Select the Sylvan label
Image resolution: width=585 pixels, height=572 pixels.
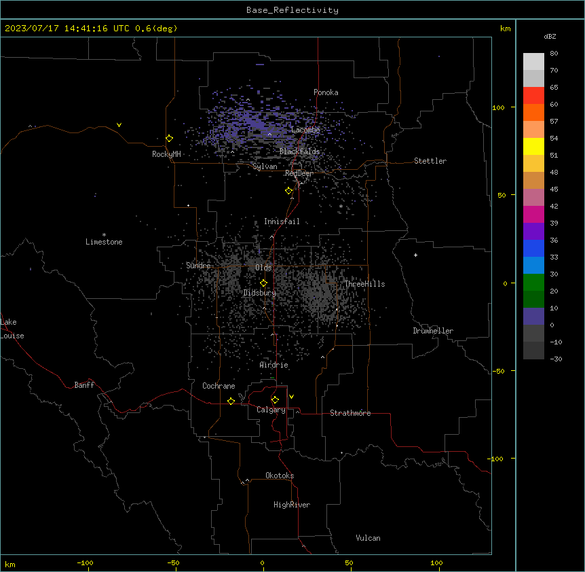265,166
